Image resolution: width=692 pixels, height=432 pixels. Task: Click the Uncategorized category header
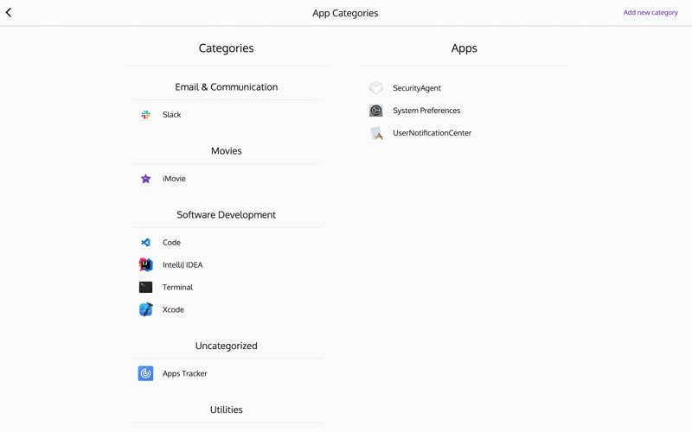(x=227, y=346)
